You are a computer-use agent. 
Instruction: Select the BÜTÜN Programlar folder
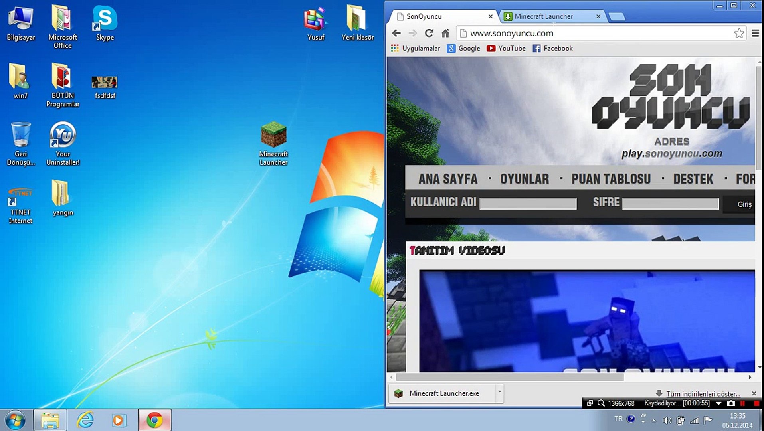63,85
